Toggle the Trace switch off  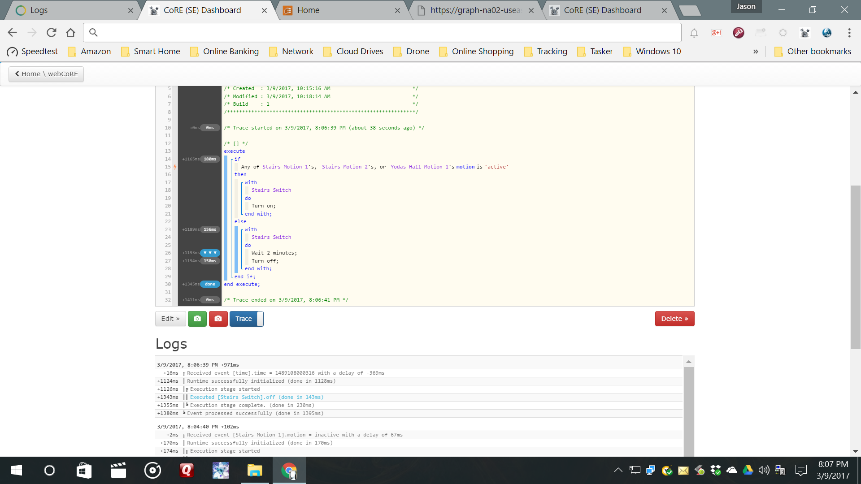246,319
